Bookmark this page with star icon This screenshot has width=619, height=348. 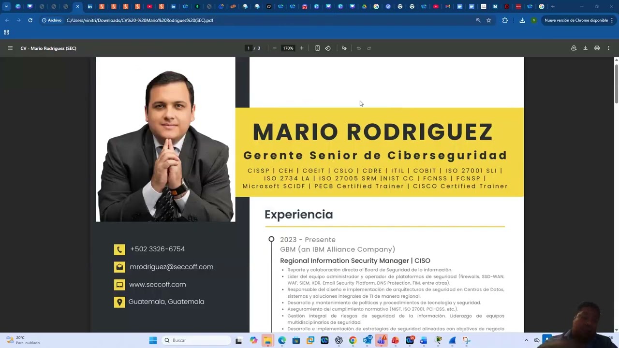click(489, 20)
